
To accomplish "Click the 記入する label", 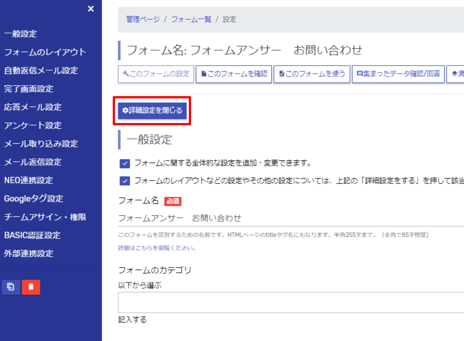I will point(132,320).
